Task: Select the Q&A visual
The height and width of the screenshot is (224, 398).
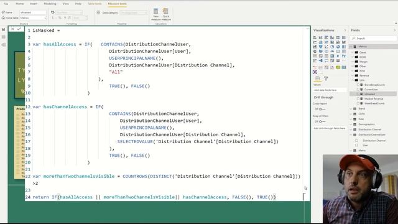Action: (326, 60)
